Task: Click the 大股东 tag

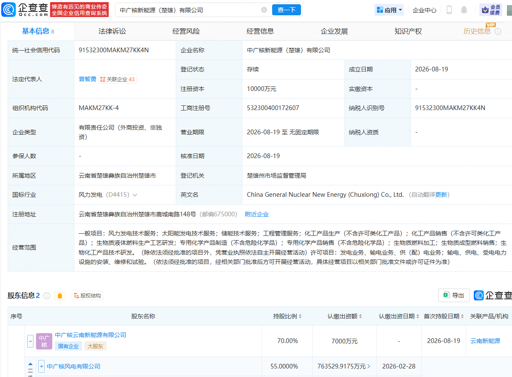Action: pyautogui.click(x=95, y=346)
